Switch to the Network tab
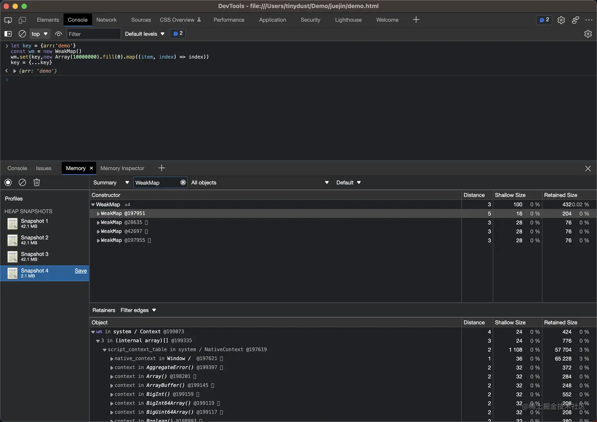Image resolution: width=597 pixels, height=422 pixels. point(106,20)
